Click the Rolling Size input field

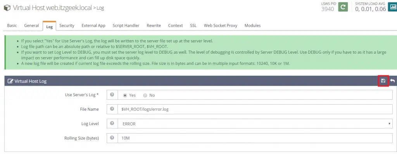[x=255, y=138]
